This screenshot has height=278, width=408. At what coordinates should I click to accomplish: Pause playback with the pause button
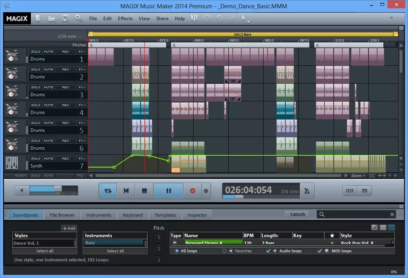[169, 191]
